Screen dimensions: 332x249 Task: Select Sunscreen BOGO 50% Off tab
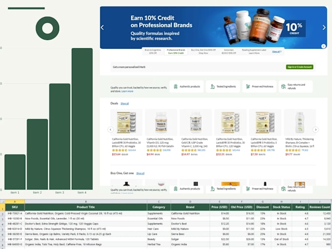click(x=228, y=51)
